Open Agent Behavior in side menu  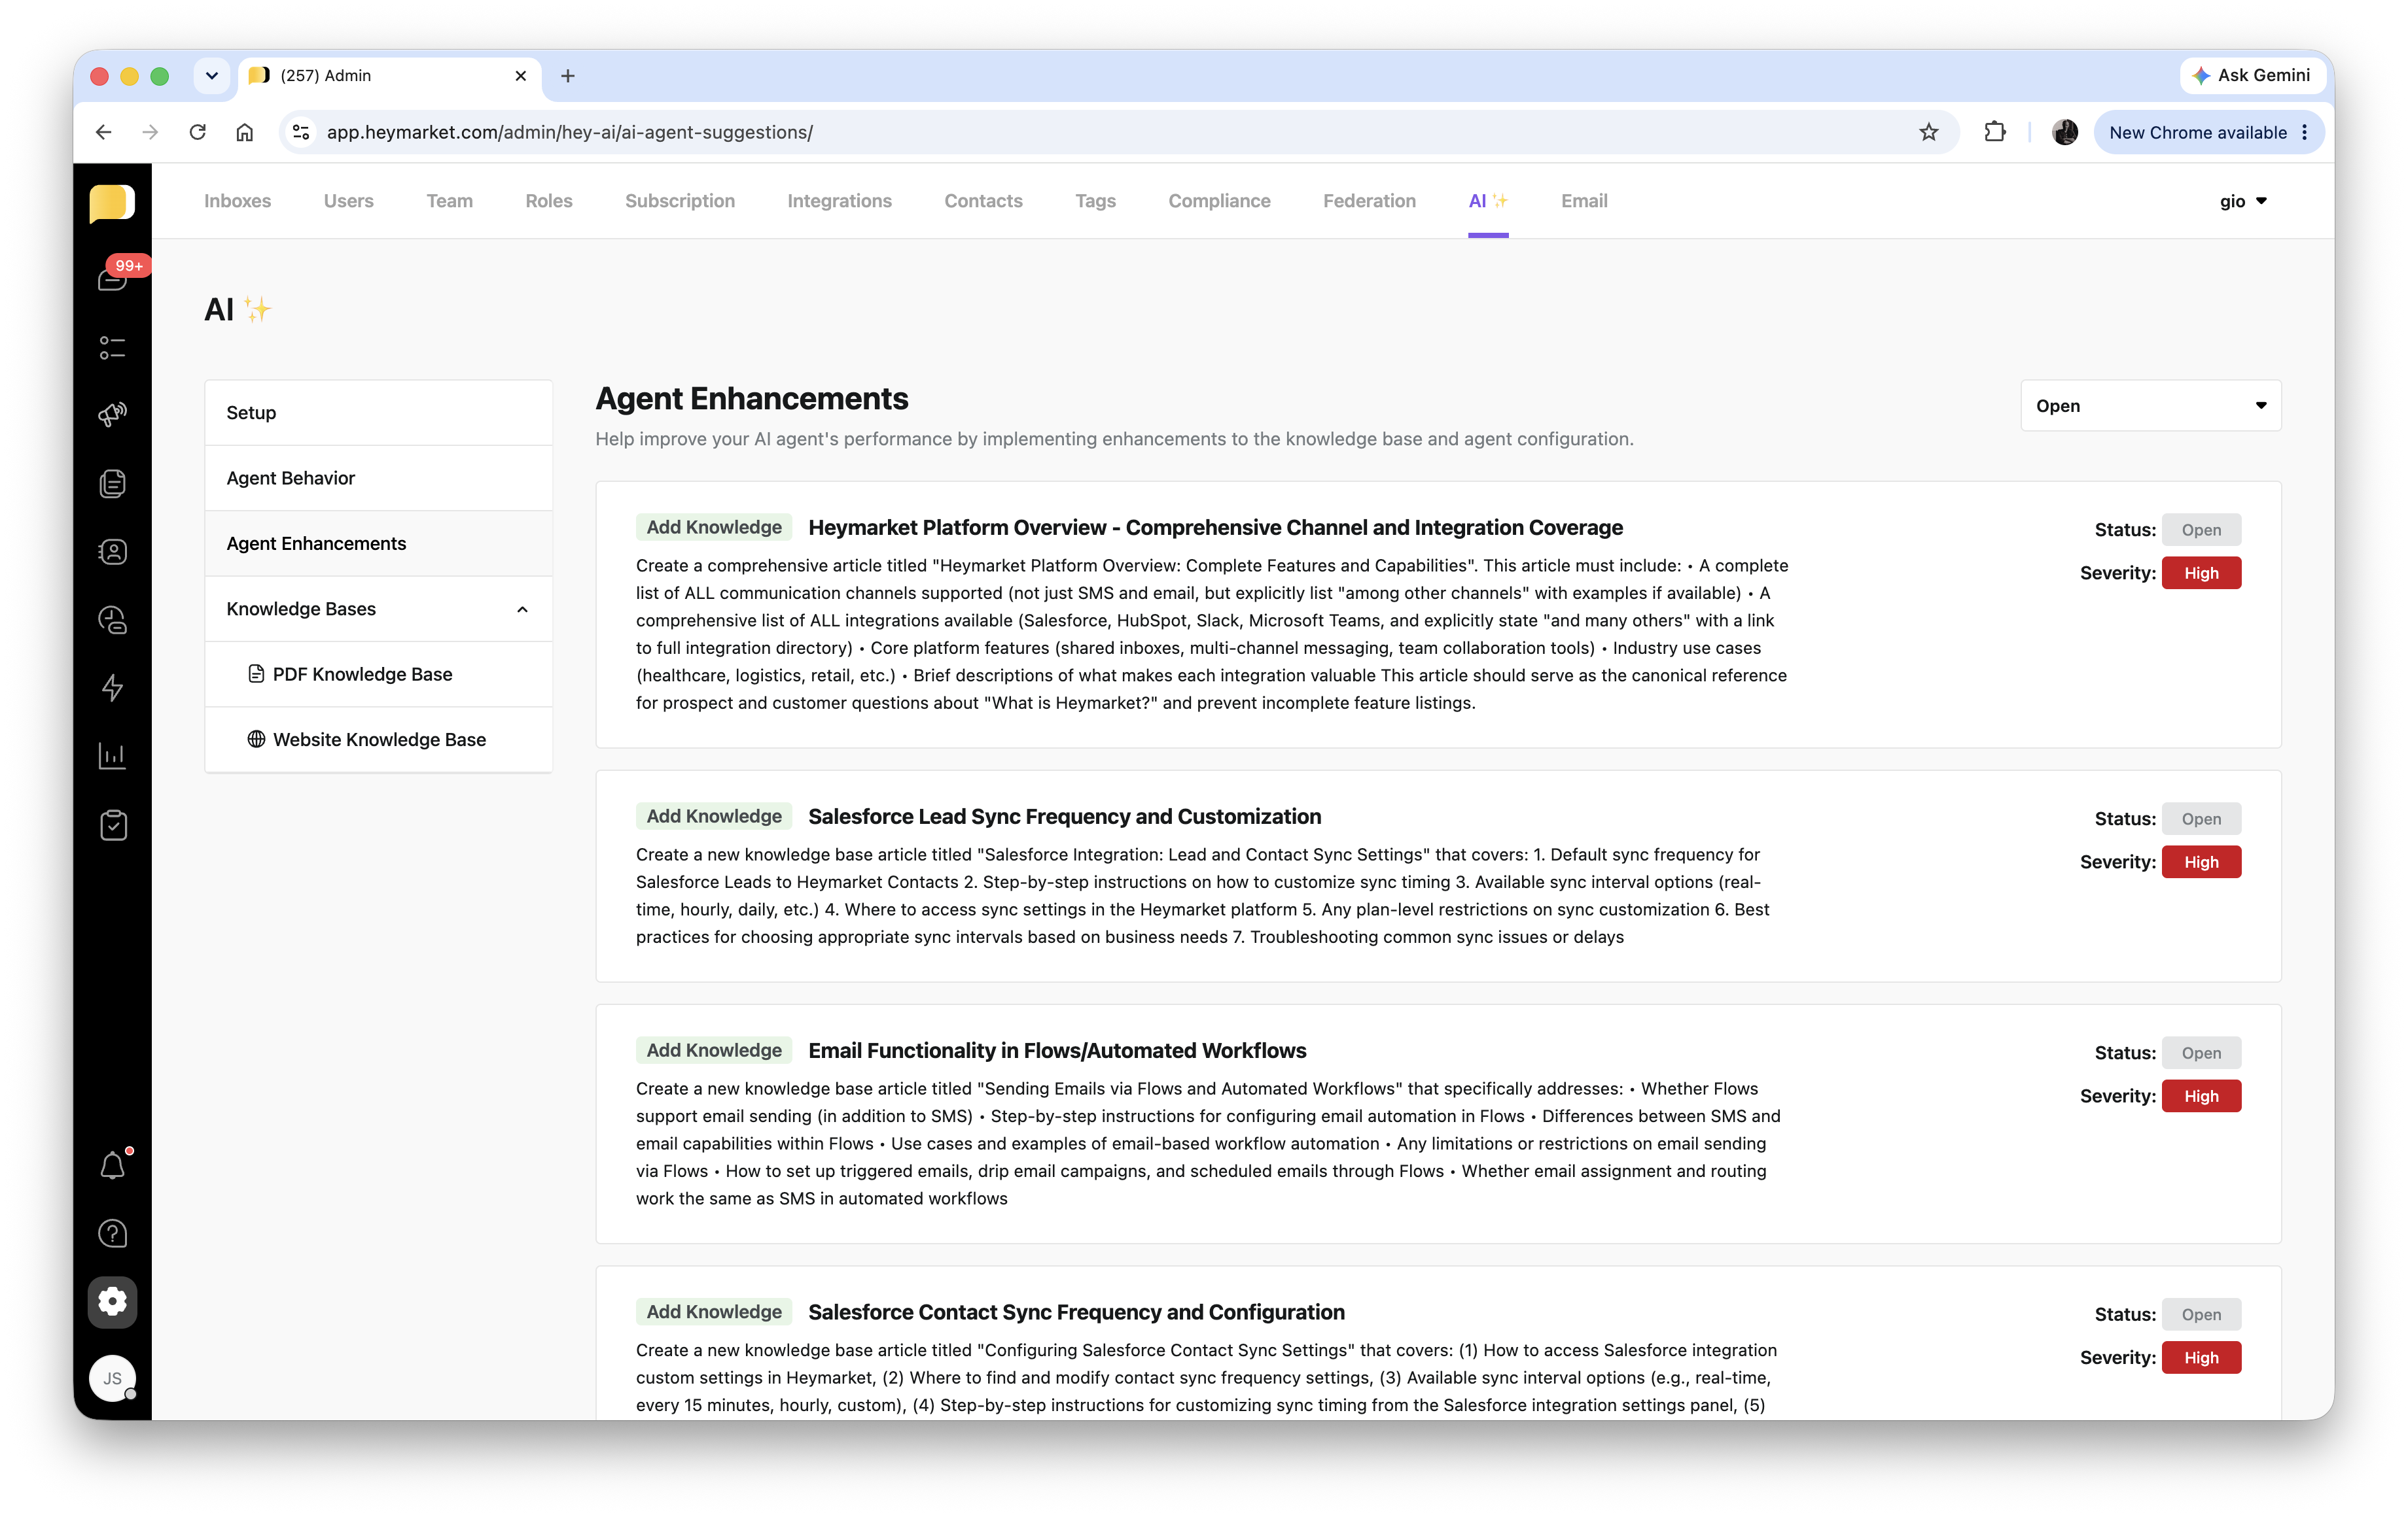(x=291, y=478)
